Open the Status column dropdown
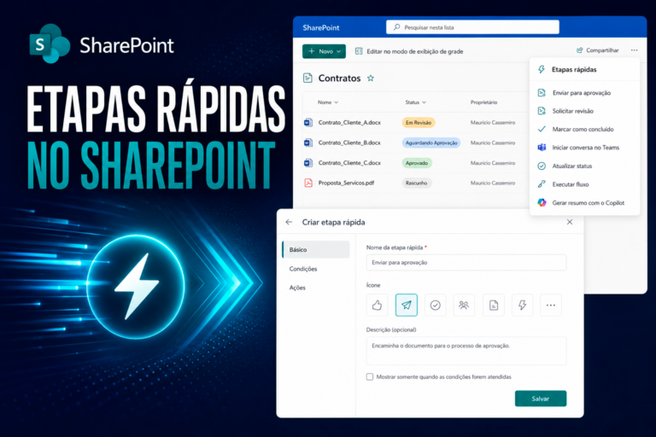656x437 pixels. coord(415,102)
